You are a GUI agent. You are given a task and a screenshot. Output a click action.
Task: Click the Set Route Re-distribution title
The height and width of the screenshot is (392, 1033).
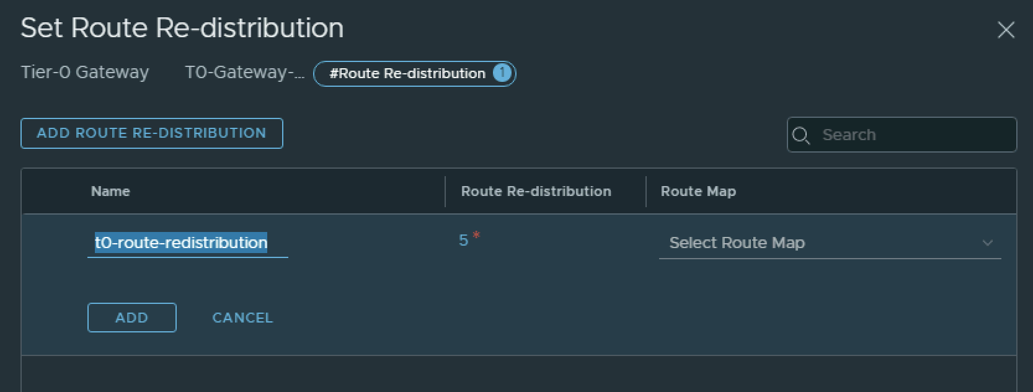coord(182,29)
